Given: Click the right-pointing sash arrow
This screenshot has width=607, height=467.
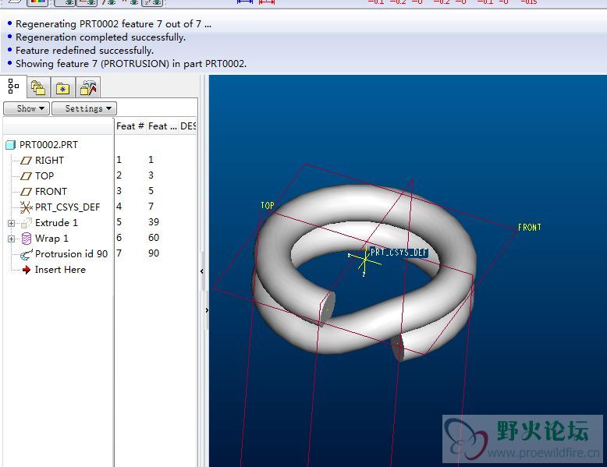Looking at the screenshot, I should coord(207,310).
